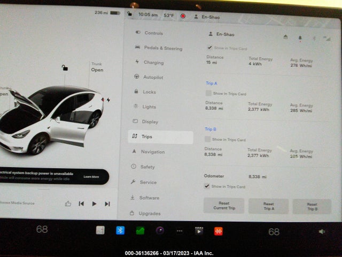Open the red audio waveform app
342x257 pixels.
pyautogui.click(x=219, y=231)
